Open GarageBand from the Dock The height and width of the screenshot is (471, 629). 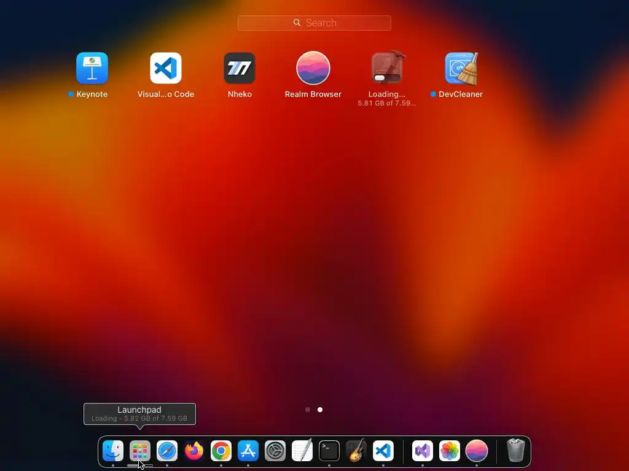(x=356, y=451)
